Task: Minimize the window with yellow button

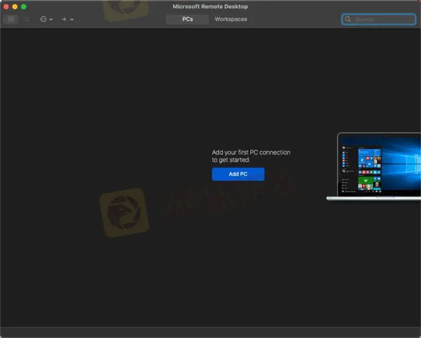Action: click(x=15, y=7)
